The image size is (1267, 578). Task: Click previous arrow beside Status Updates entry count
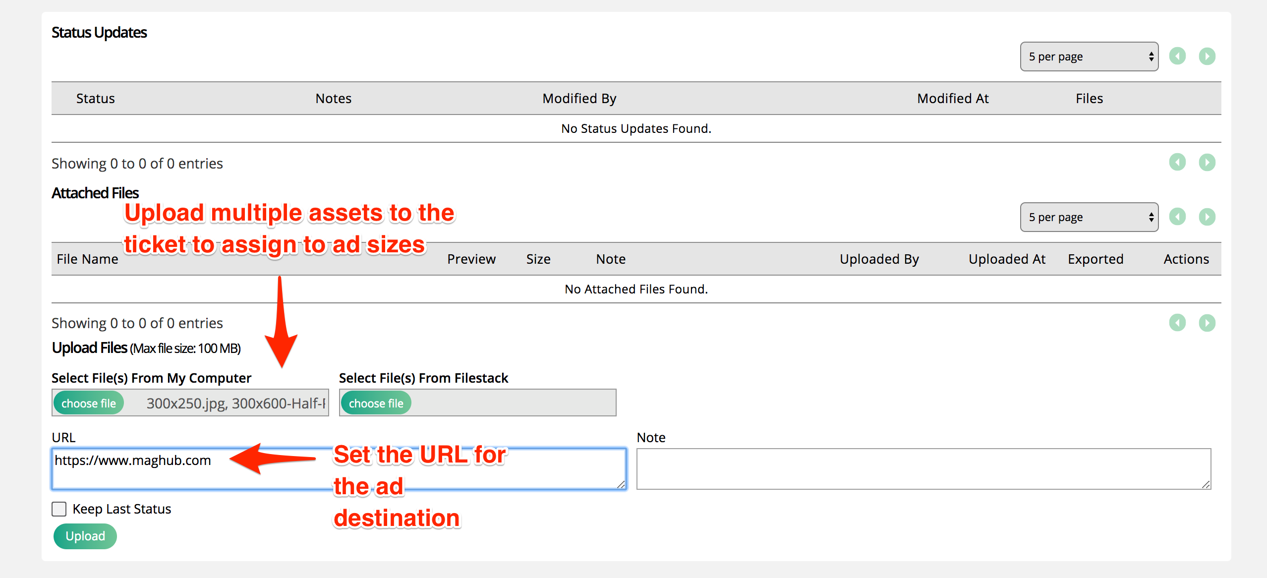tap(1178, 162)
